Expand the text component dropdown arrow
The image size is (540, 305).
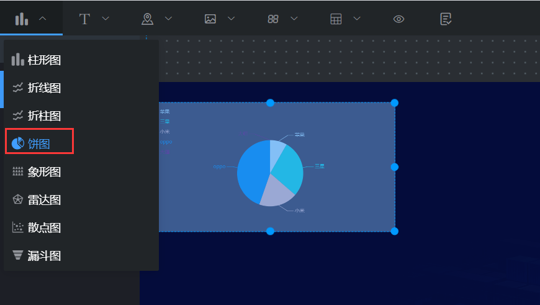click(x=106, y=19)
